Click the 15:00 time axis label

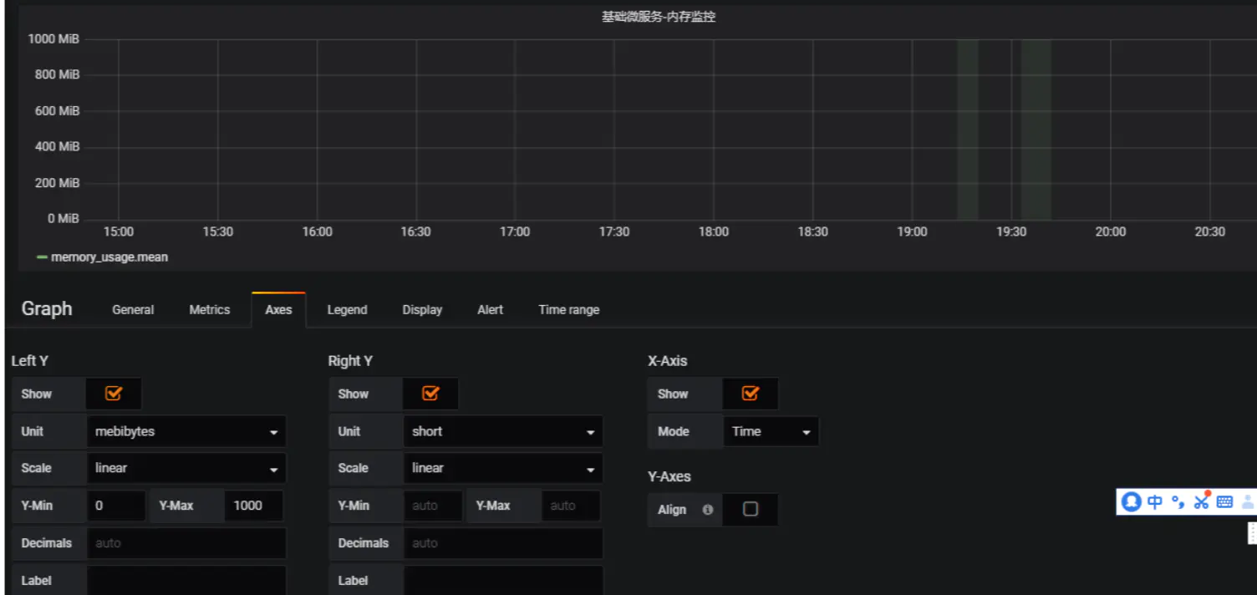pyautogui.click(x=118, y=231)
